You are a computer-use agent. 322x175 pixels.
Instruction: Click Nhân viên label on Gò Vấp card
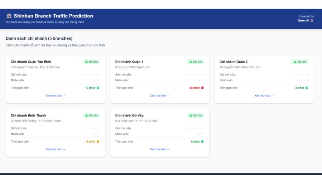pyautogui.click(x=122, y=134)
